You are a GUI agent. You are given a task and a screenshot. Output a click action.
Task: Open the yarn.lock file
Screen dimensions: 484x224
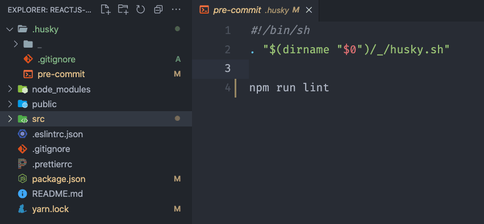pos(51,209)
